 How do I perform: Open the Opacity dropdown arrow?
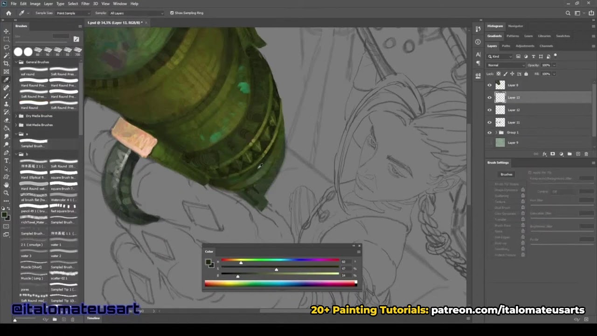coord(554,65)
